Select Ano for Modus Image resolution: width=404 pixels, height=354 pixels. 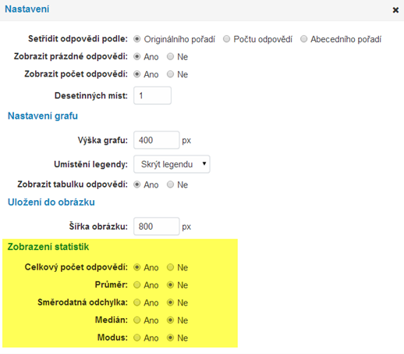pos(137,338)
